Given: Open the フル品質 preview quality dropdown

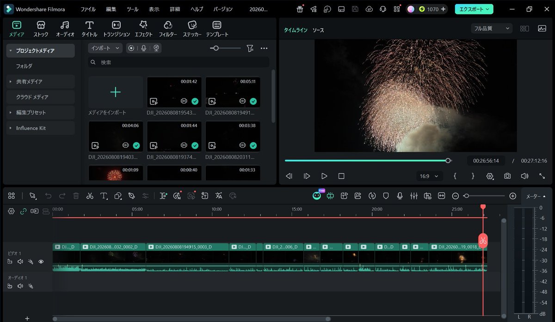Looking at the screenshot, I should coord(492,29).
